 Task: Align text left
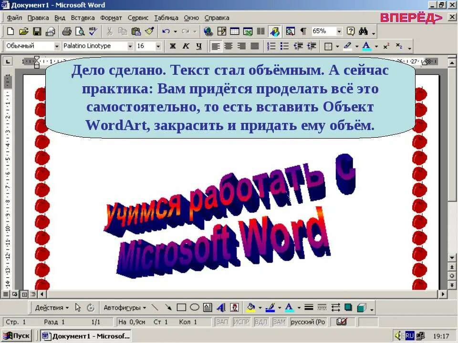pos(216,46)
